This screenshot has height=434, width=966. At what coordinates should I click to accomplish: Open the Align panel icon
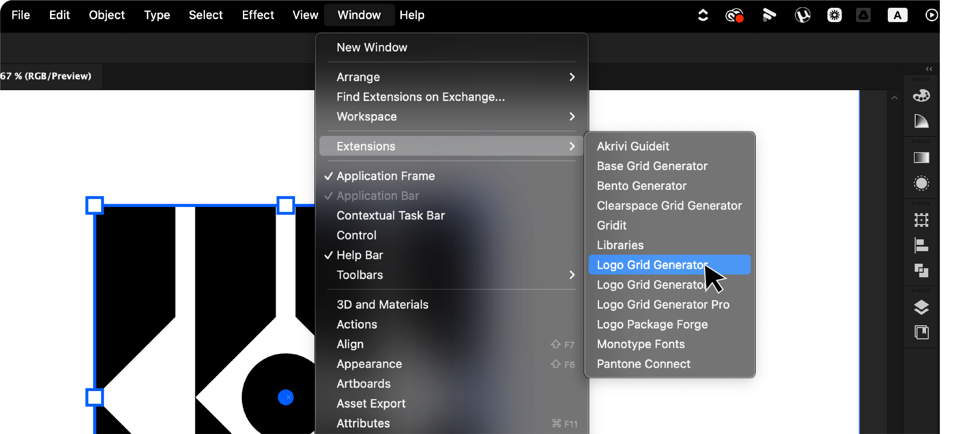(921, 246)
